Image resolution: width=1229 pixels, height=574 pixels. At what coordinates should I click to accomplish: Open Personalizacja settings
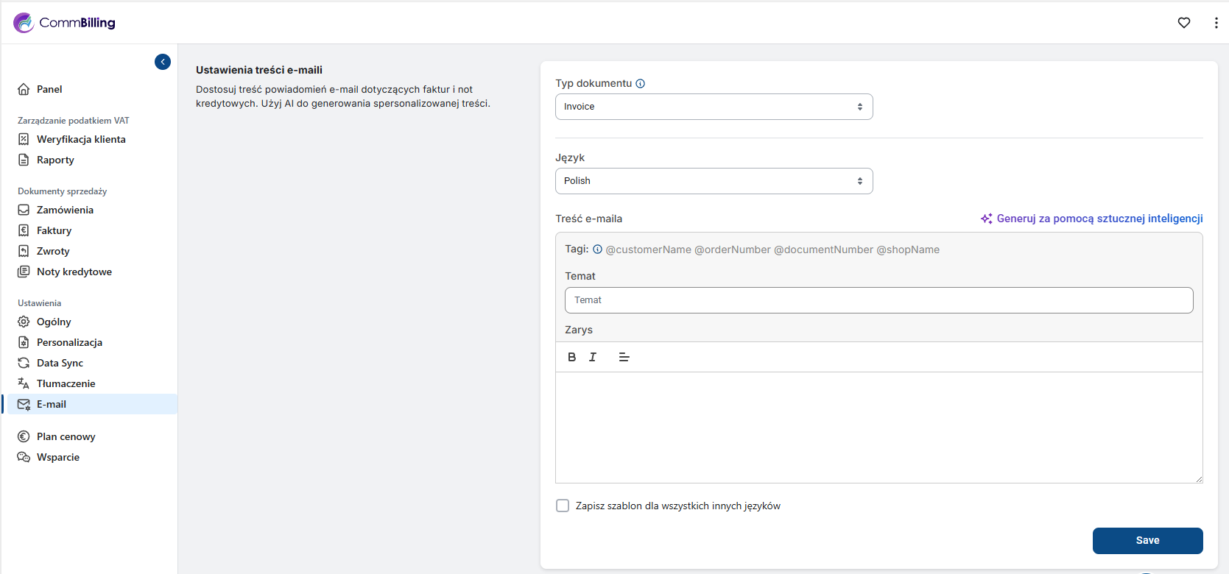(69, 342)
